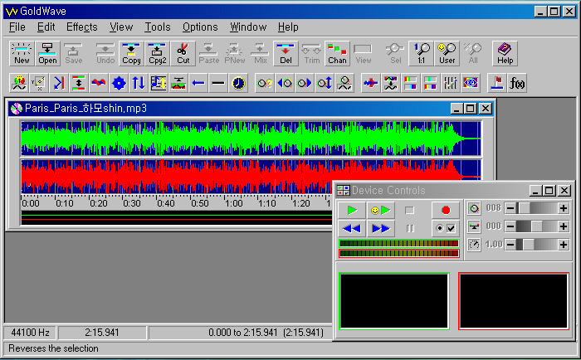Cut the selection using the scissors icon
The height and width of the screenshot is (360, 581).
[183, 53]
